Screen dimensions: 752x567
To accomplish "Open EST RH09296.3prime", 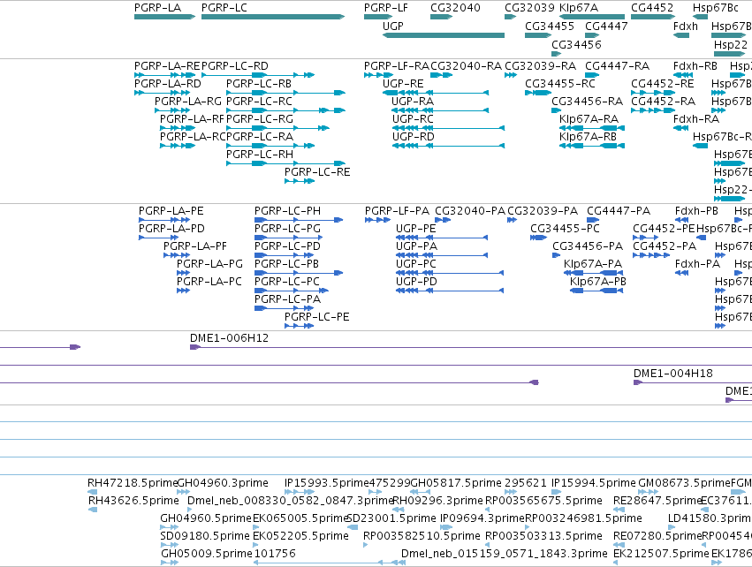I will tap(437, 501).
